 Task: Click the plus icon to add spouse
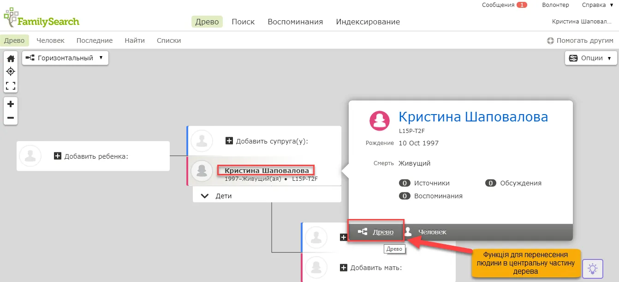(229, 141)
